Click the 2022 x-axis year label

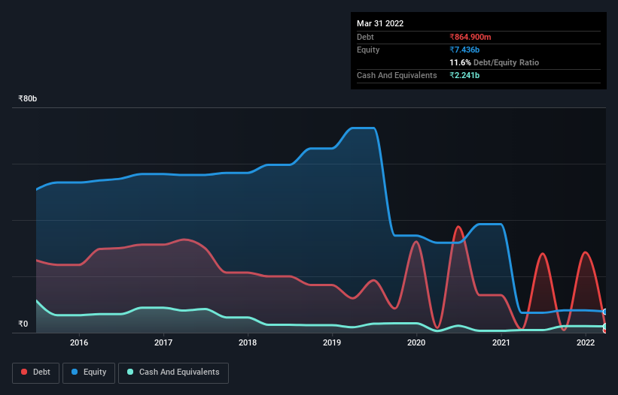tap(586, 342)
